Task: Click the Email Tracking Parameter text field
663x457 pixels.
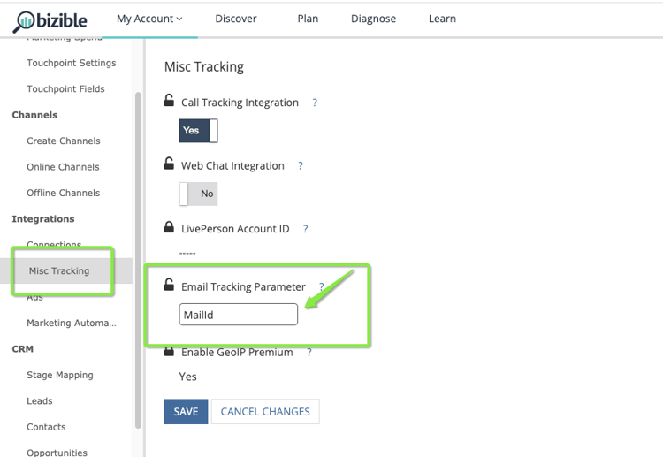Action: point(238,315)
